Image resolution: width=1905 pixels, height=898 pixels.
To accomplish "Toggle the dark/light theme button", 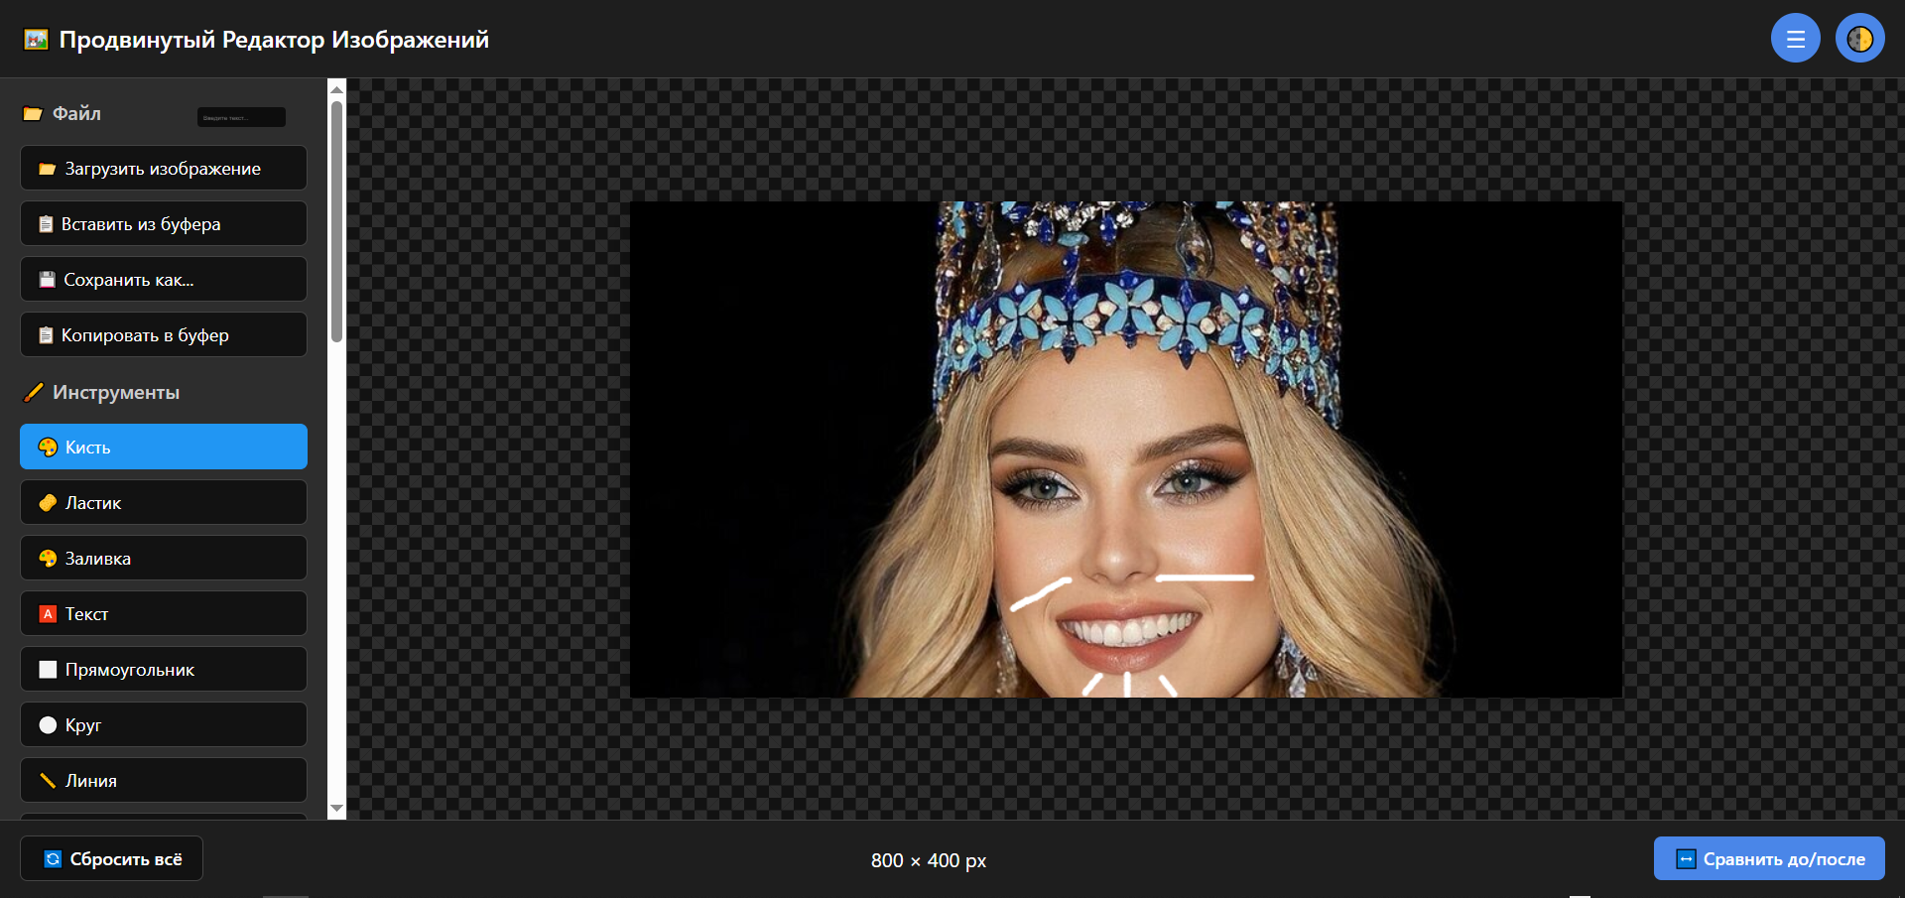I will pyautogui.click(x=1859, y=39).
